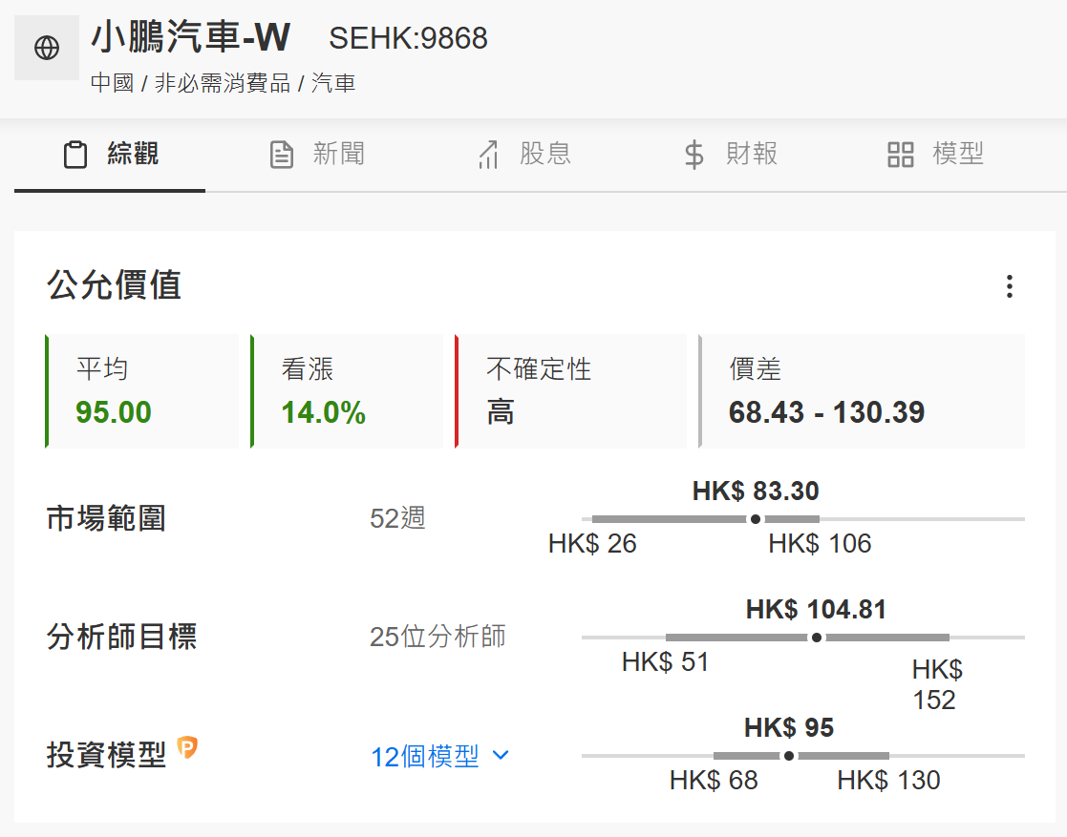1067x837 pixels.
Task: Click the analyst target slider dot at HK$ 104.81
Action: click(x=817, y=638)
